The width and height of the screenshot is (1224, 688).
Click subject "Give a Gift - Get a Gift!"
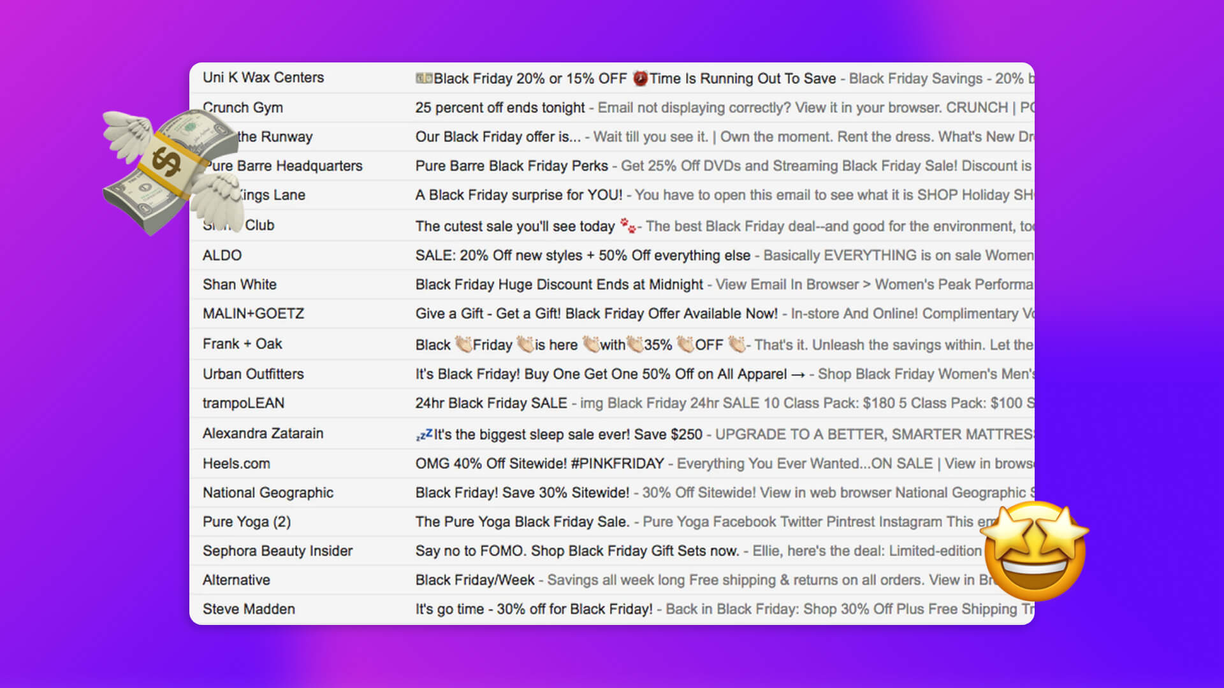point(488,313)
